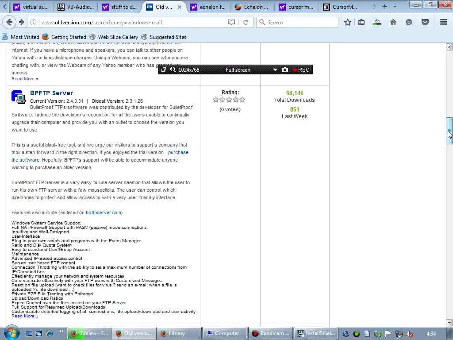Expand quick launch overflow chevron

(x=61, y=331)
